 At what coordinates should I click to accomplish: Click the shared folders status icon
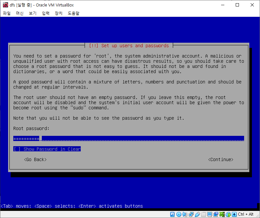click(204, 214)
